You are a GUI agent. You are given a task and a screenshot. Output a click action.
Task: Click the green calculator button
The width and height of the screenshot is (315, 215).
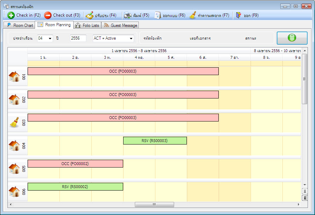pyautogui.click(x=292, y=38)
